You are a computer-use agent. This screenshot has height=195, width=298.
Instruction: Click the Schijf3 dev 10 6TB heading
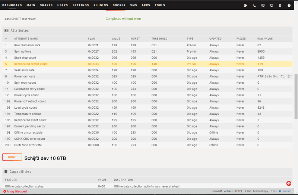pos(45,158)
